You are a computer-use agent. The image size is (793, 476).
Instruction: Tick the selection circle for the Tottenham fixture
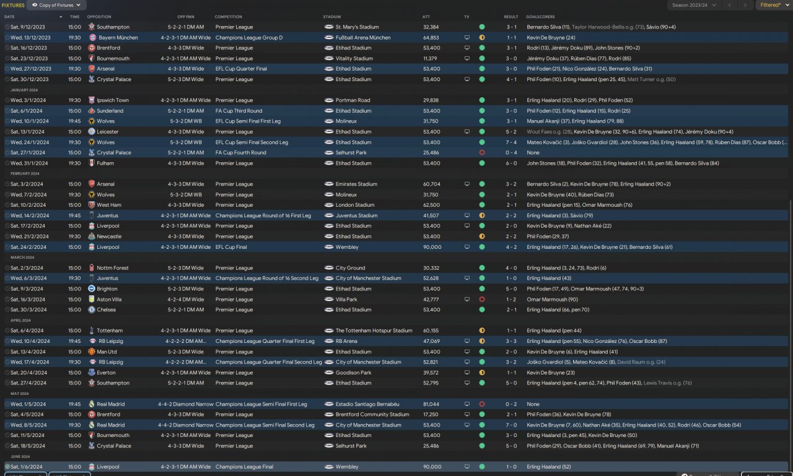[x=7, y=331]
